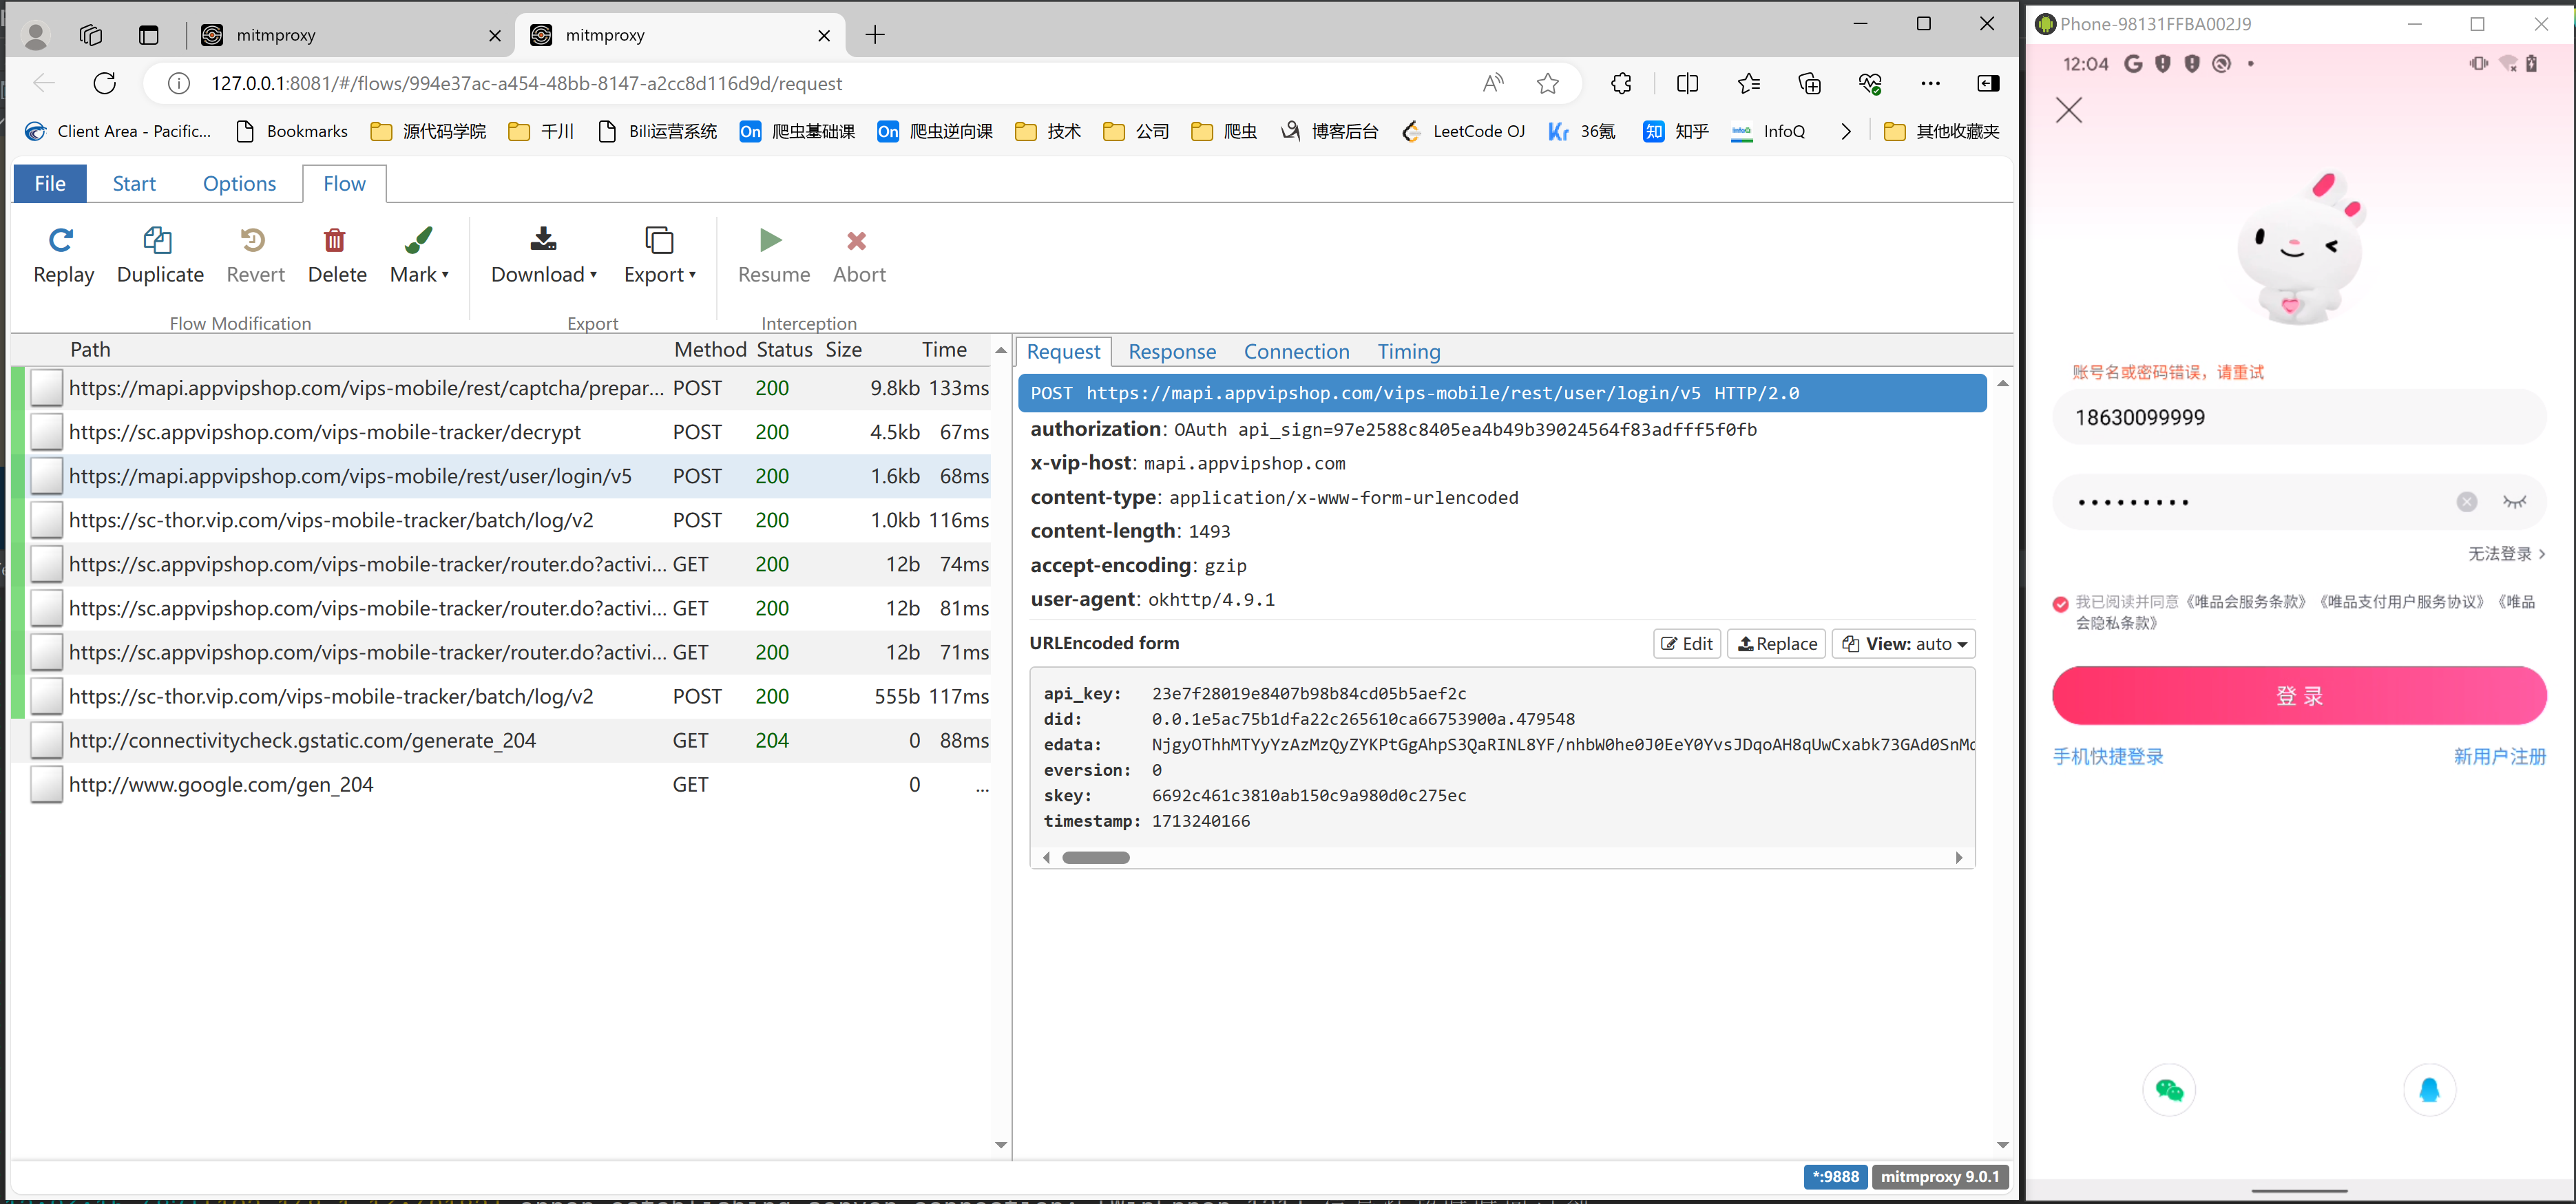Click the form scrollbar right arrow
Image resolution: width=2576 pixels, height=1204 pixels.
(x=1958, y=857)
